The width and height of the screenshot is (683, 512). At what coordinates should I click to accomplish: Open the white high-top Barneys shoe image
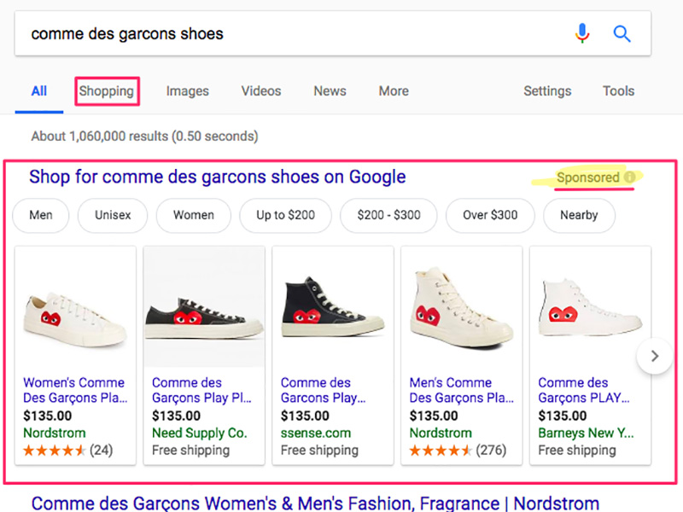point(590,307)
